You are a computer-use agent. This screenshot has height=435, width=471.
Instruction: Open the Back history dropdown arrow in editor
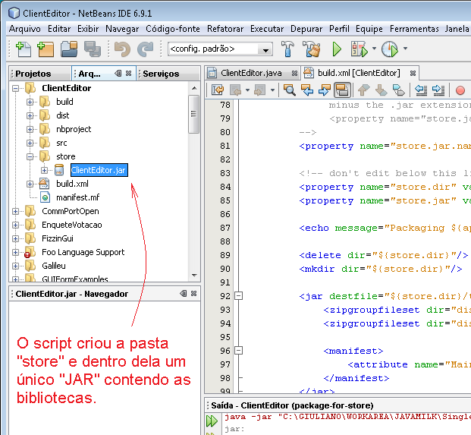click(x=247, y=90)
